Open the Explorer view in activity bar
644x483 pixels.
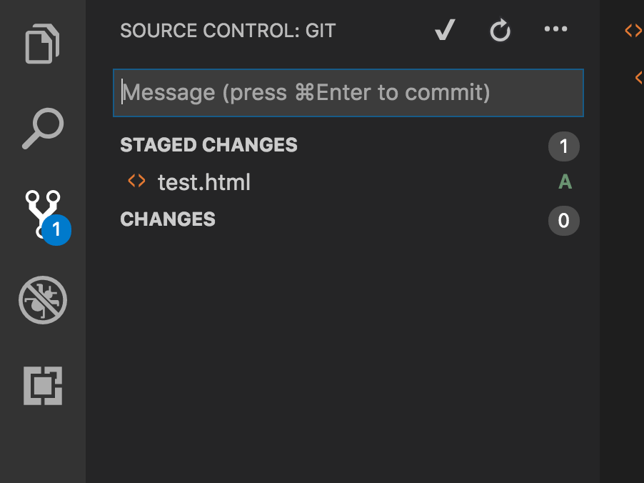(x=43, y=44)
